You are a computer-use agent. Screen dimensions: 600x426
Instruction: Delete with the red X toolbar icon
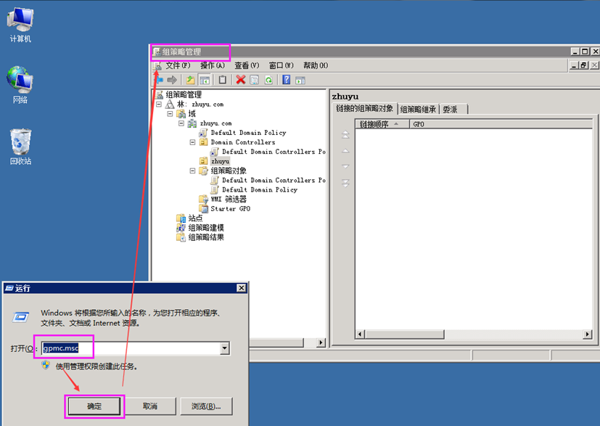pyautogui.click(x=241, y=80)
